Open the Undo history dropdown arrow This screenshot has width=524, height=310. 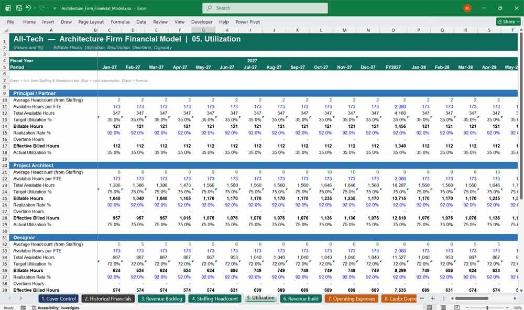tap(34, 8)
